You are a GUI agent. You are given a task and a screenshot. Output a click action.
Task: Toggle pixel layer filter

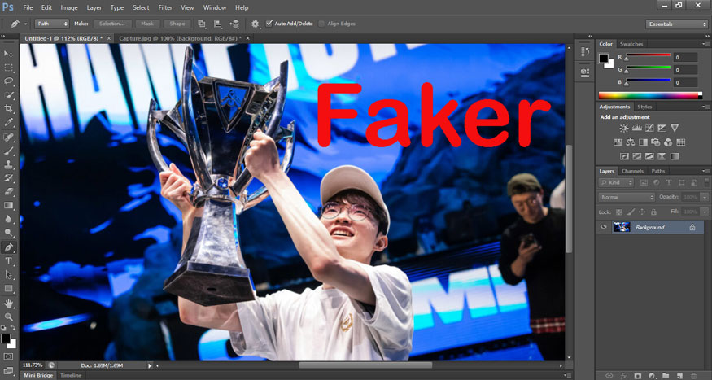644,182
